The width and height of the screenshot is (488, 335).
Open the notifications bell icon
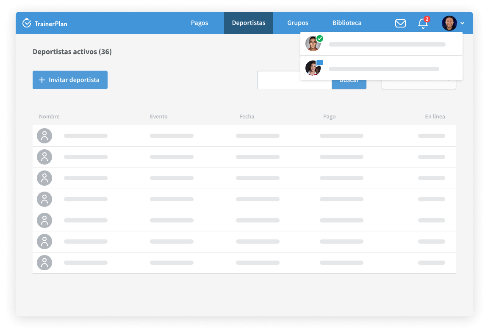(423, 23)
